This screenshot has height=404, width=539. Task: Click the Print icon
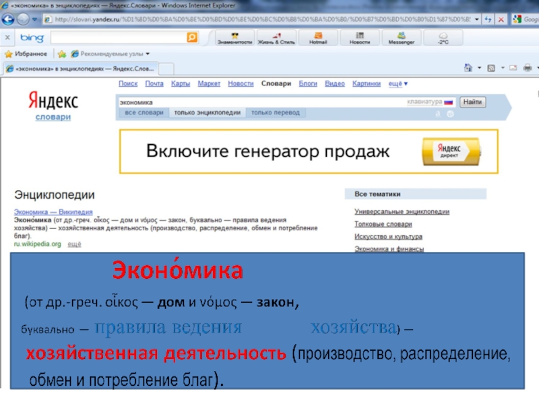pyautogui.click(x=528, y=68)
